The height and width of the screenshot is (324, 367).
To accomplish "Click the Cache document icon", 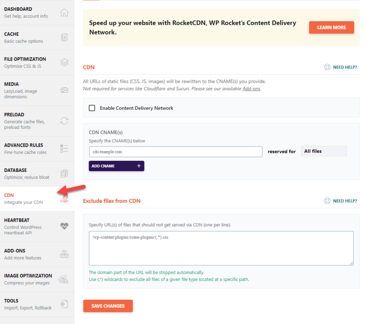I will pos(65,37).
